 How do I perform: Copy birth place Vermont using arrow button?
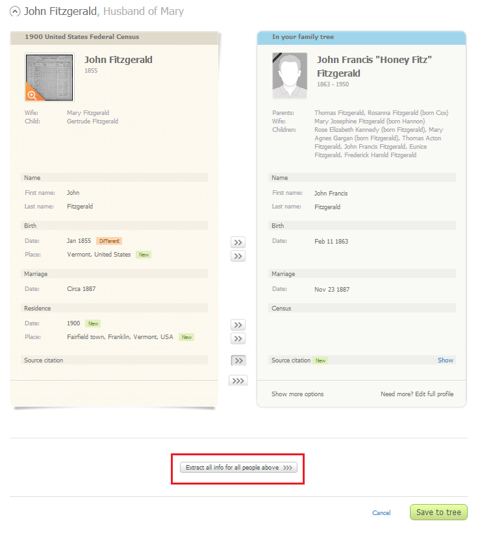tap(238, 256)
